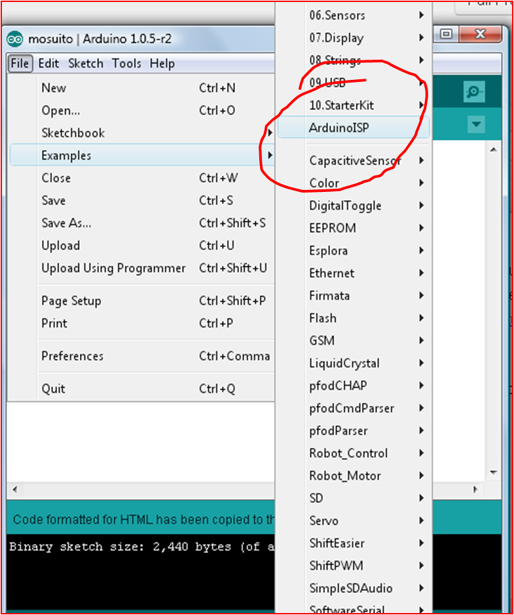Expand EEPROM examples submenu
Screen dimensions: 514x615
(x=354, y=228)
